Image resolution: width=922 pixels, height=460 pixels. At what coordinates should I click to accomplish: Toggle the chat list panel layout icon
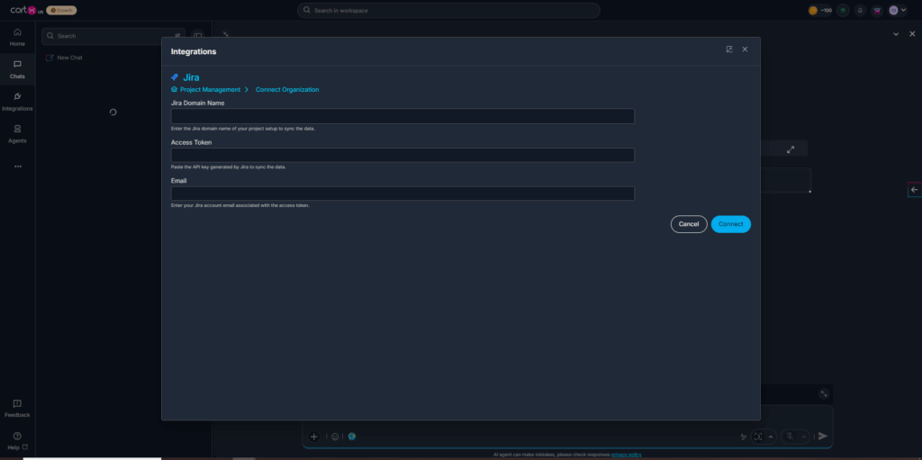click(x=197, y=36)
